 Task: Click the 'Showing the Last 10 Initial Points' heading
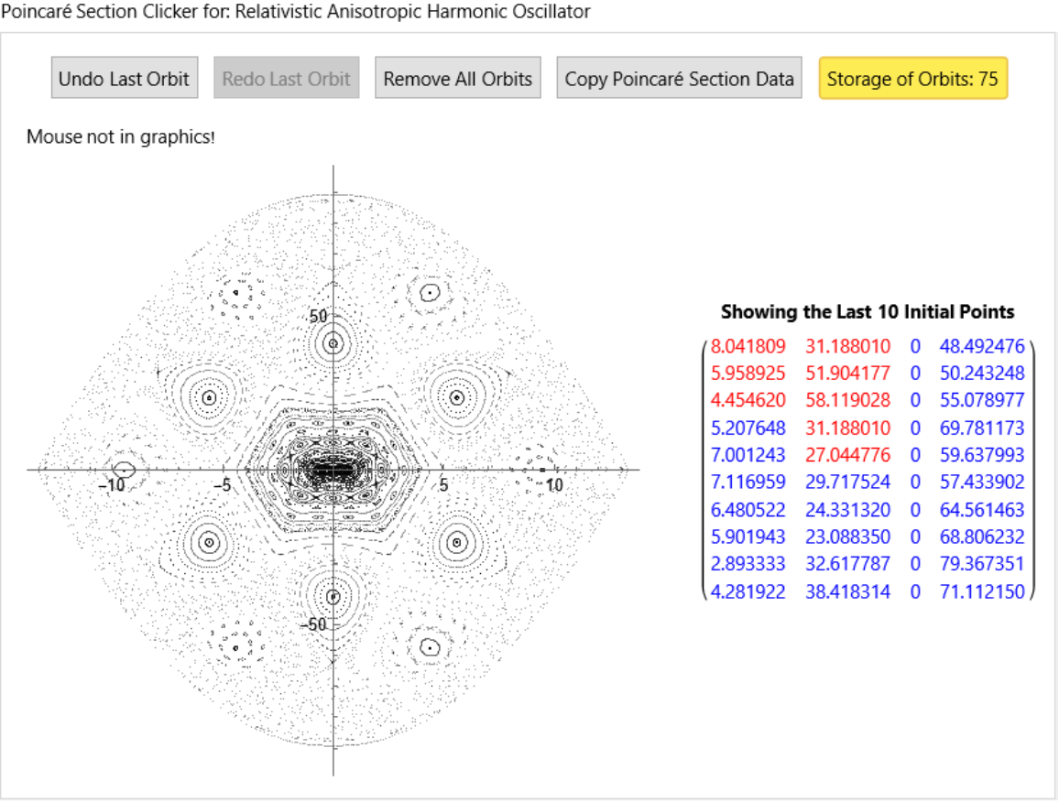(868, 312)
